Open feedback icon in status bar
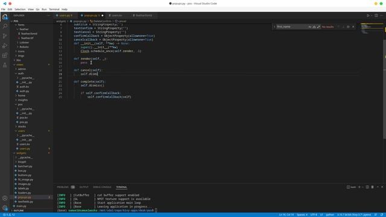386x217 pixels. [376, 215]
